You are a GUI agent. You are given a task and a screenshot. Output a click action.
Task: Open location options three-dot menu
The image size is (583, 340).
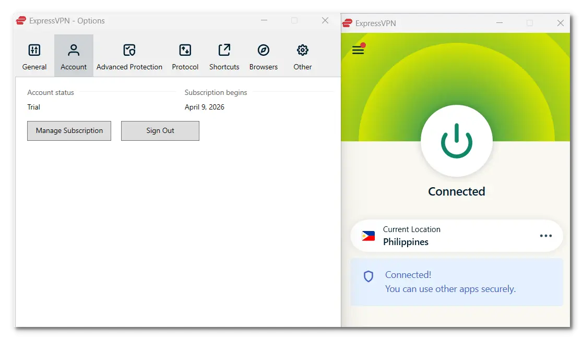[546, 236]
